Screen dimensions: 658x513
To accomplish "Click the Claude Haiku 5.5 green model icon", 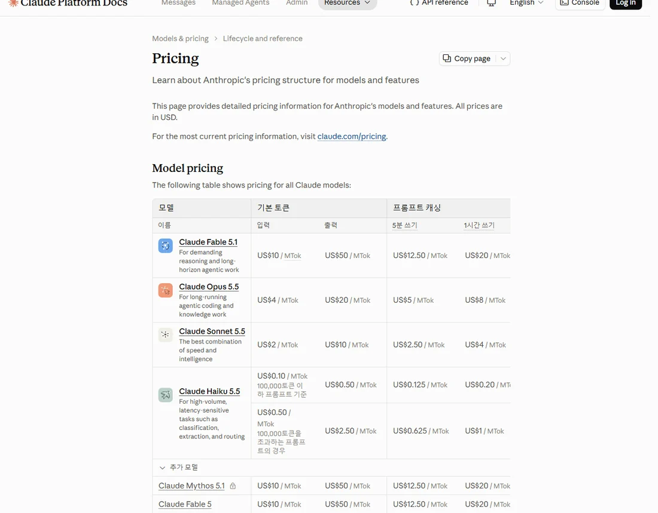I will [x=165, y=394].
